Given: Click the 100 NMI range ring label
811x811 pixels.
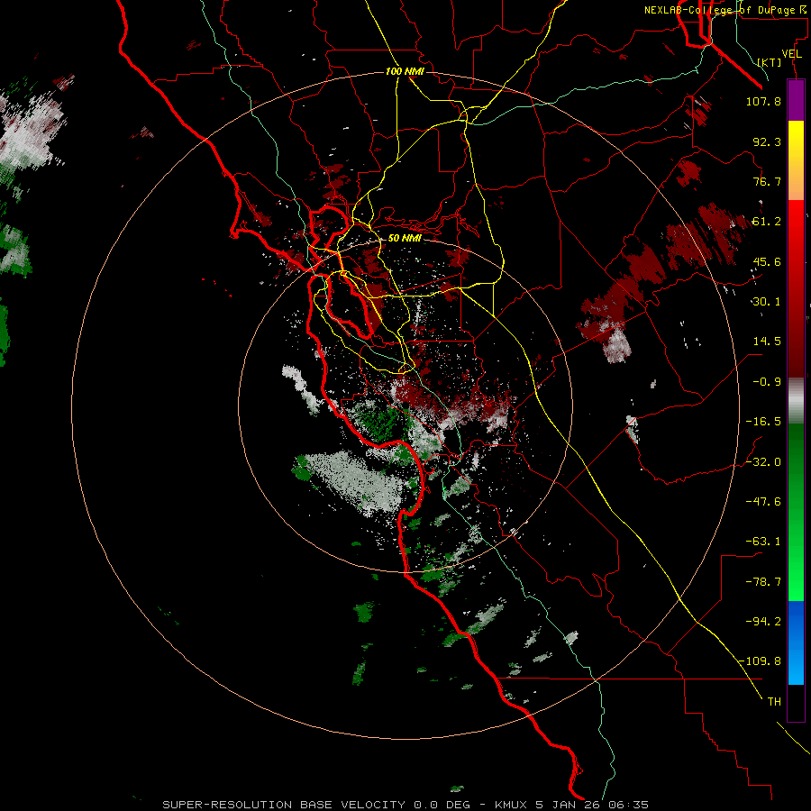Looking at the screenshot, I should 405,71.
